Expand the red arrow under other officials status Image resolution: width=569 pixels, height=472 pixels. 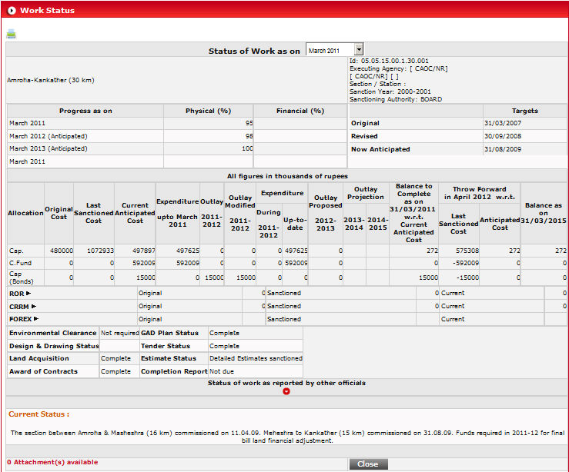(x=286, y=391)
